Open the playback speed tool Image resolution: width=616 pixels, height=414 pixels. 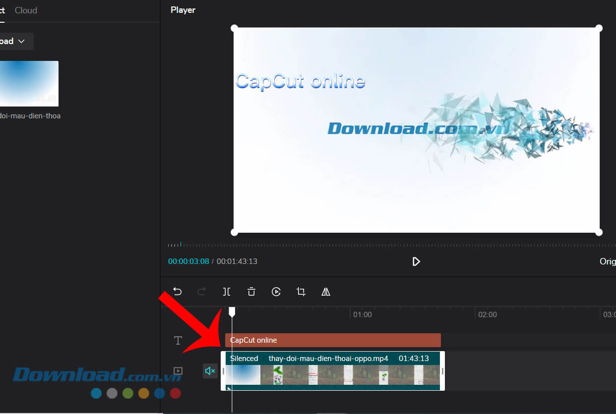coord(276,292)
